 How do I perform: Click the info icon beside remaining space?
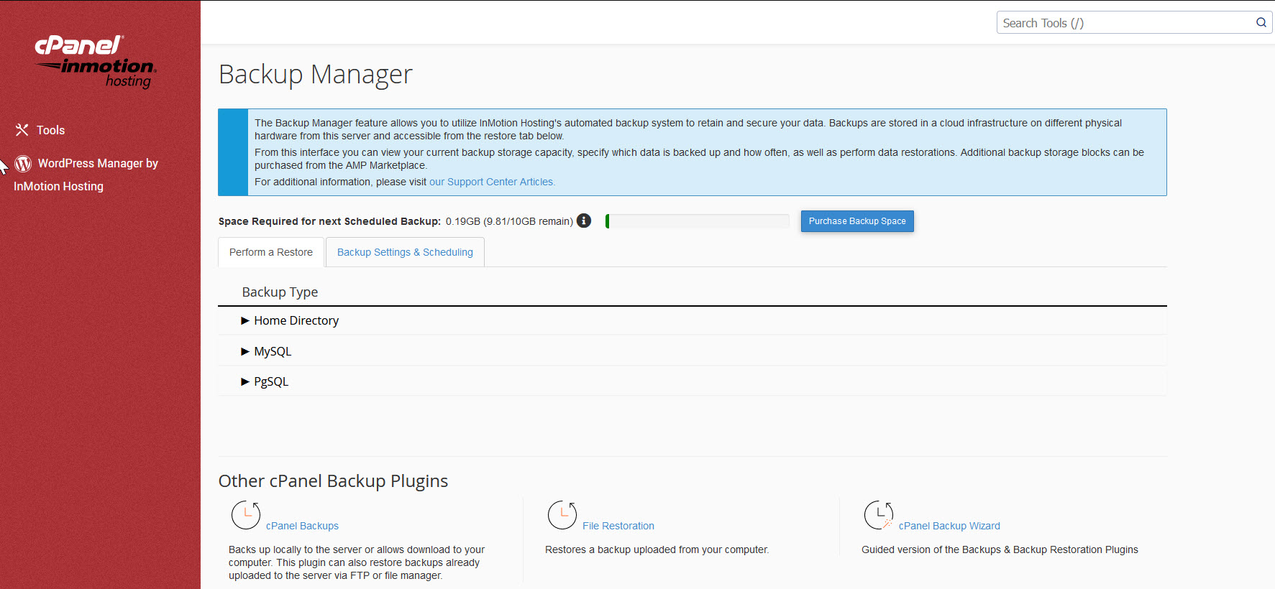[x=584, y=221]
